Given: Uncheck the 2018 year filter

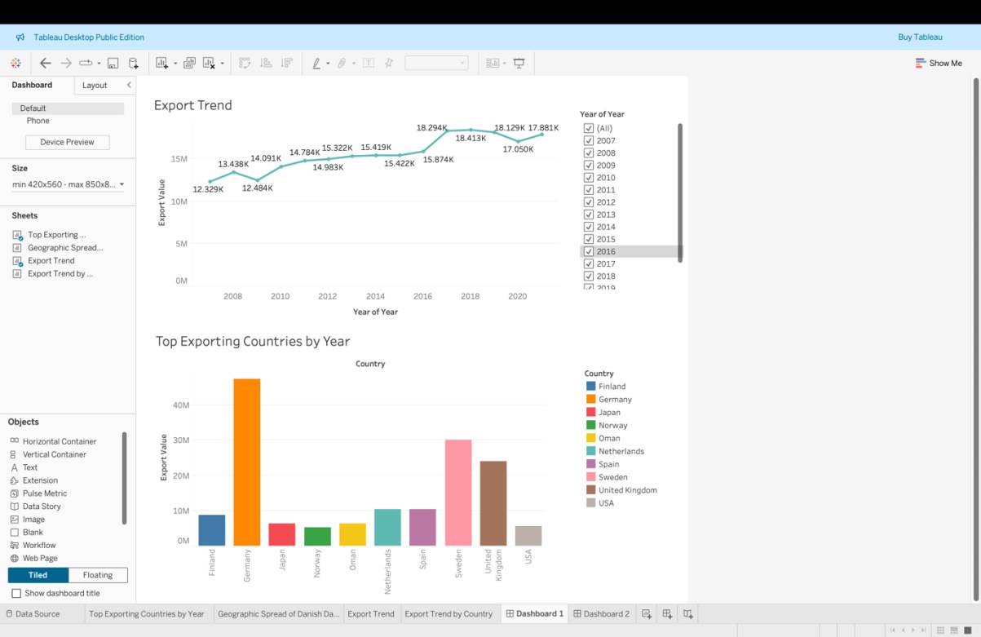Looking at the screenshot, I should [x=589, y=276].
